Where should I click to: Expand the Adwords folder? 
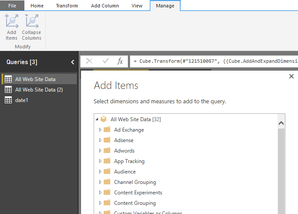pos(100,151)
